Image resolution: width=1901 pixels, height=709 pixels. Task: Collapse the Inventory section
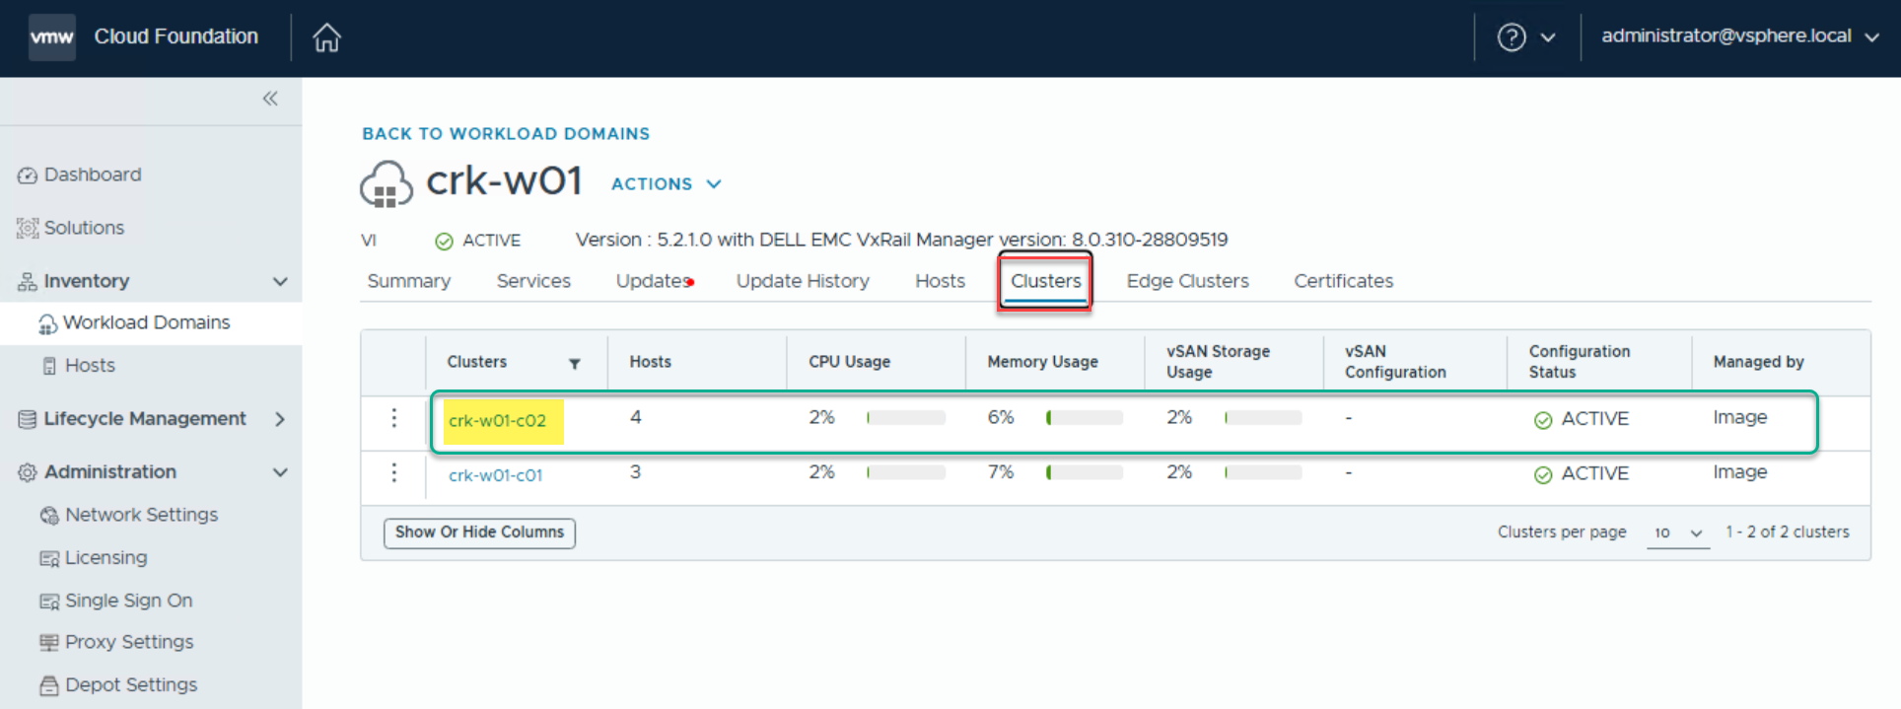point(280,282)
